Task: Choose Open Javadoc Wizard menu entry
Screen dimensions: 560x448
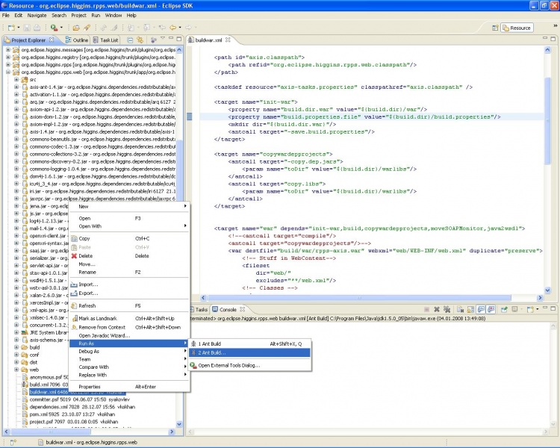Action: click(128, 335)
